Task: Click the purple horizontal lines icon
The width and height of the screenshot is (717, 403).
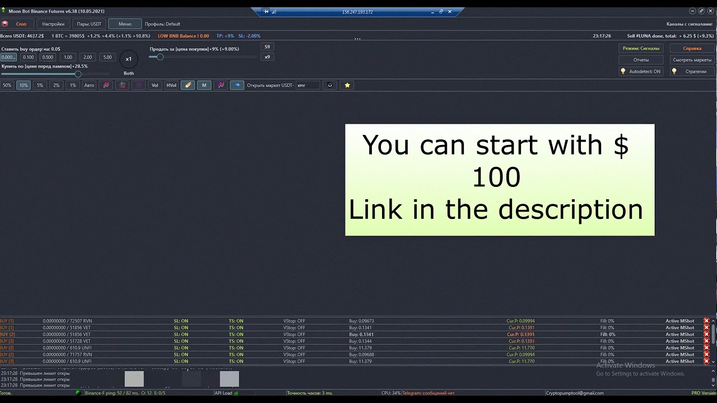Action: [138, 85]
